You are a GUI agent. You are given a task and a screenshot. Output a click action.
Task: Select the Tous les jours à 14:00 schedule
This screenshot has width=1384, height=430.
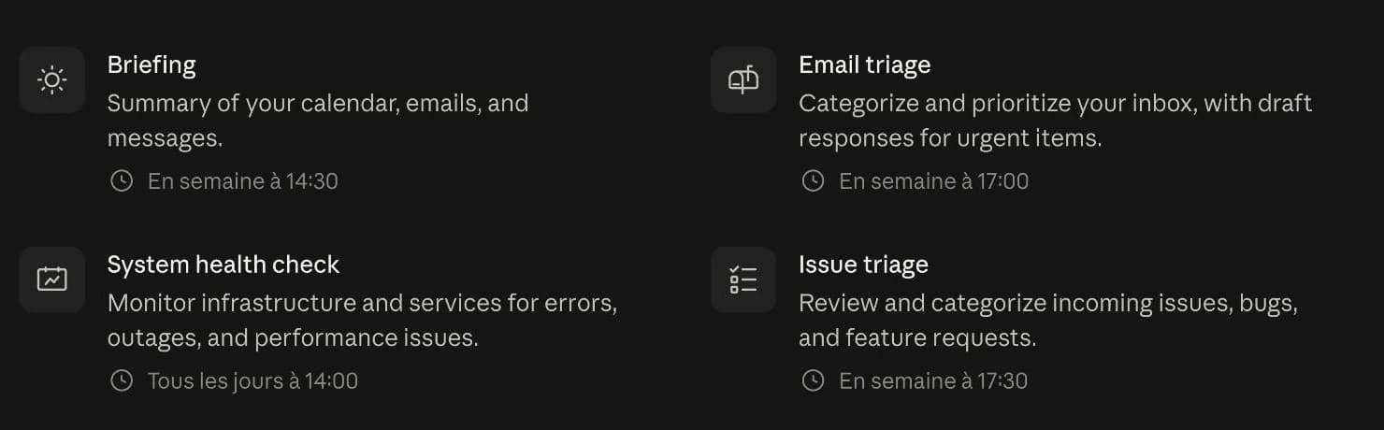(252, 380)
